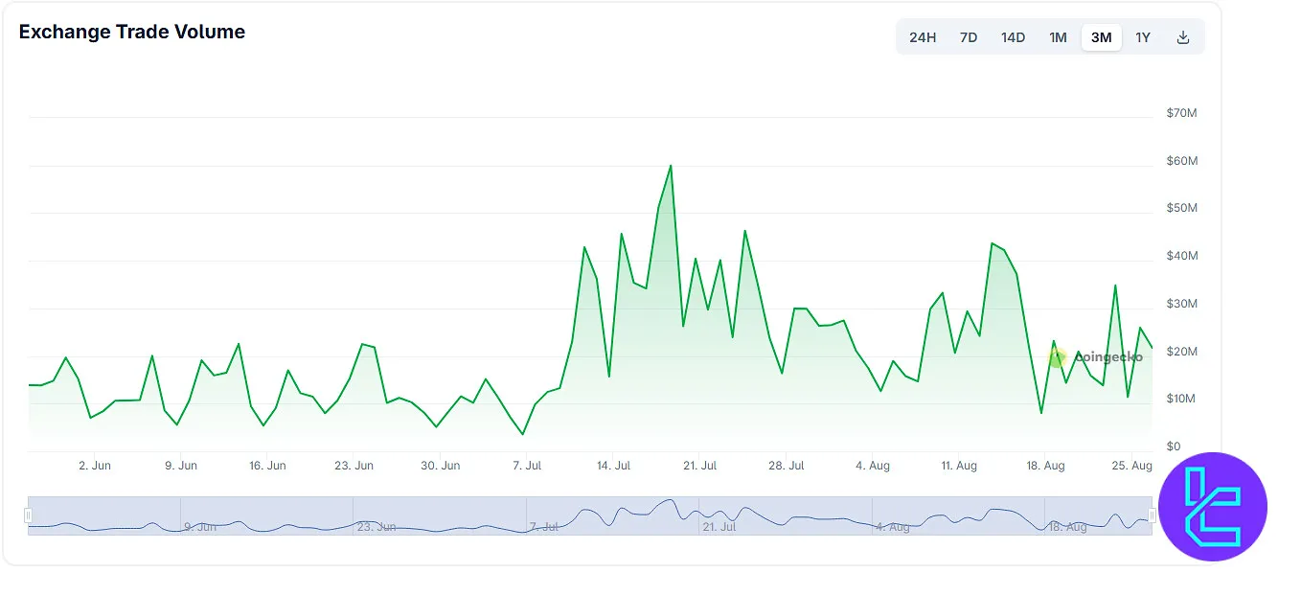
Task: Click the 16. Jun date label
Action: pyautogui.click(x=267, y=466)
